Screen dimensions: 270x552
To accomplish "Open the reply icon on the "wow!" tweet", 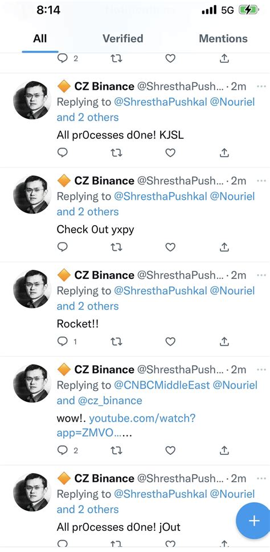I will pyautogui.click(x=63, y=450).
